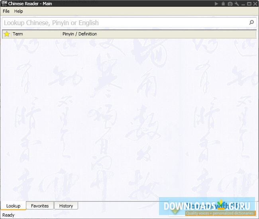Click the camera capture icon in title bar

coord(230,4)
